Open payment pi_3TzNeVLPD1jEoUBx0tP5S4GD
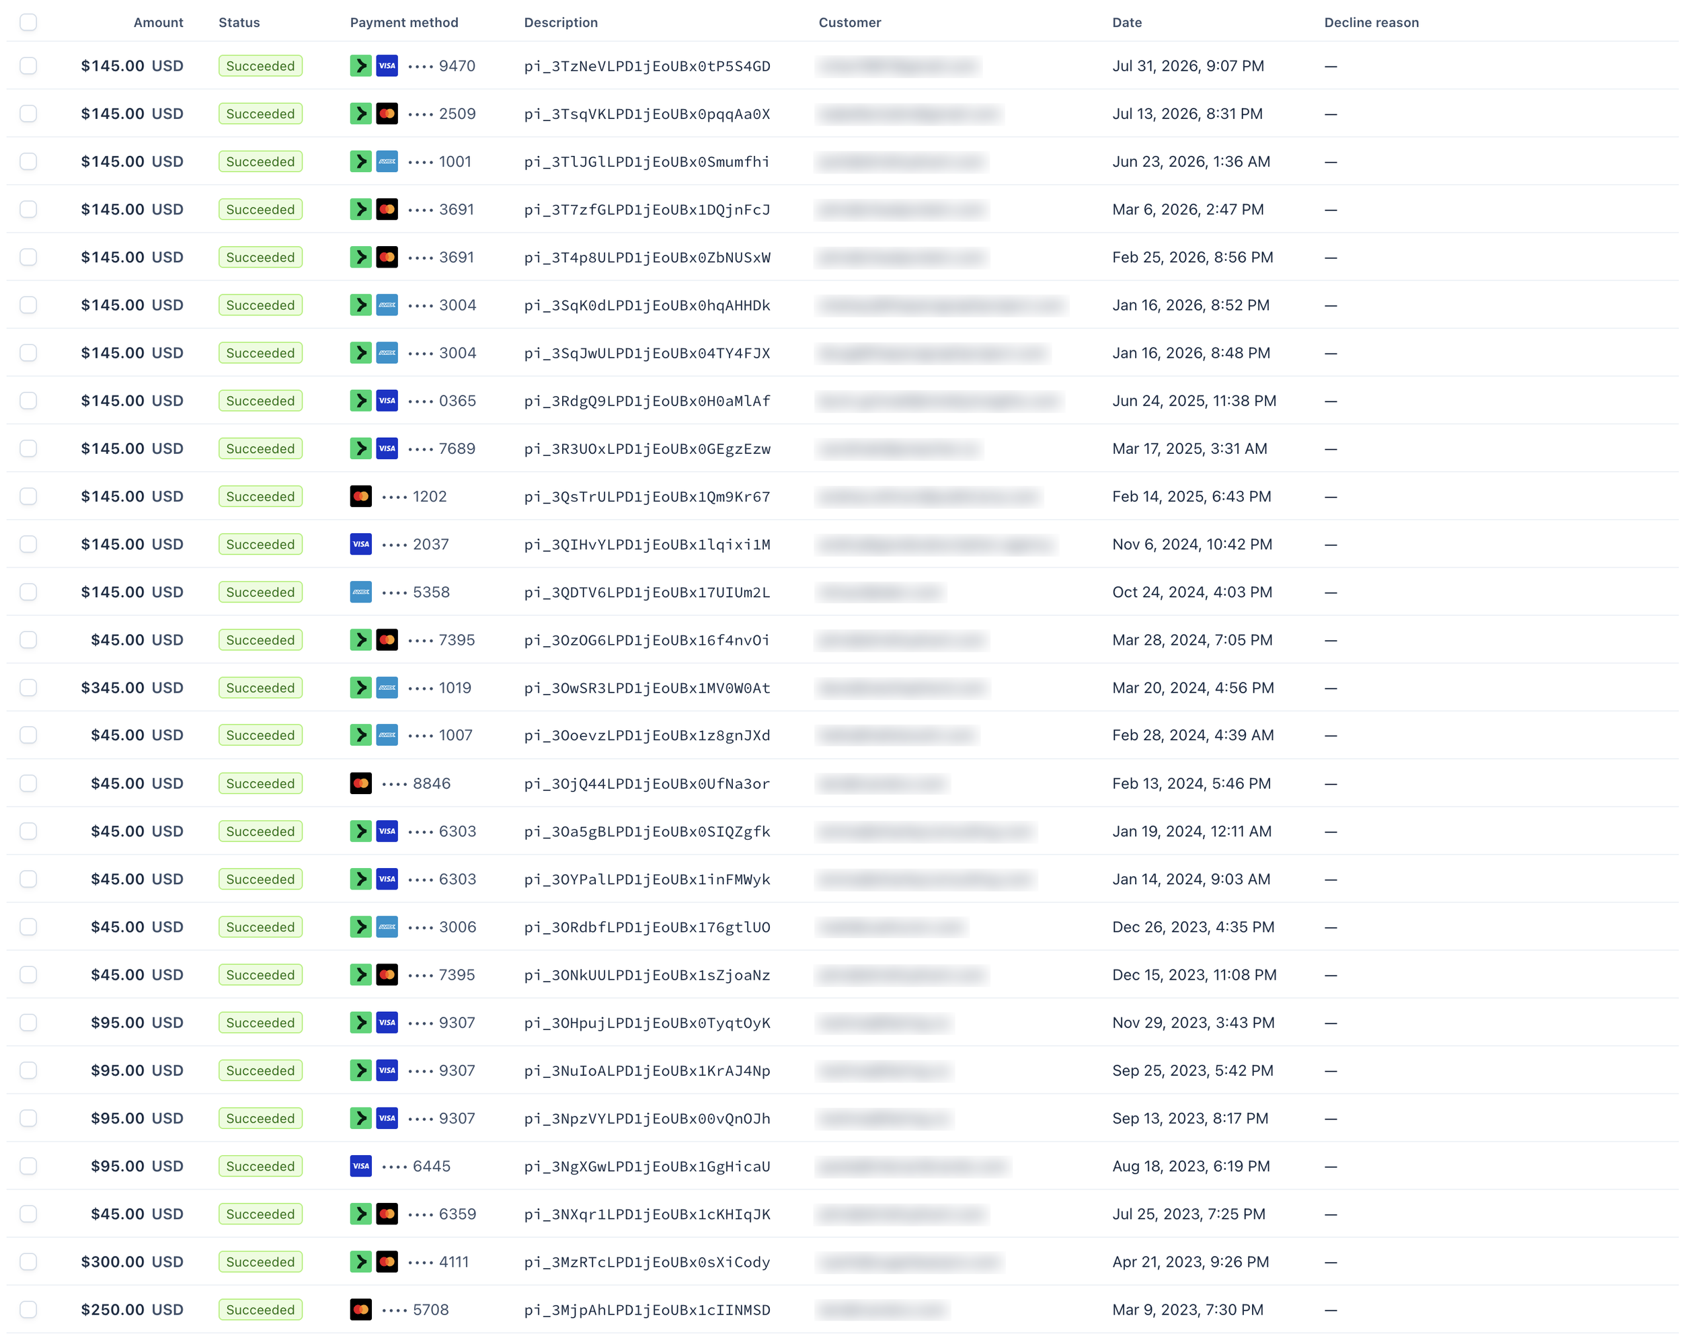Viewport: 1681px width, 1336px height. pyautogui.click(x=647, y=65)
